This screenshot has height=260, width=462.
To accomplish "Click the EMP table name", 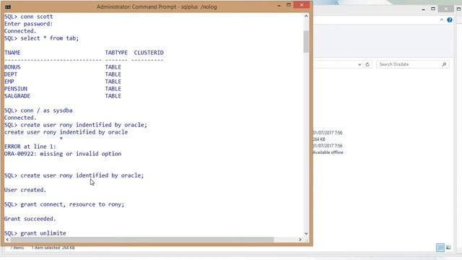I will [9, 82].
